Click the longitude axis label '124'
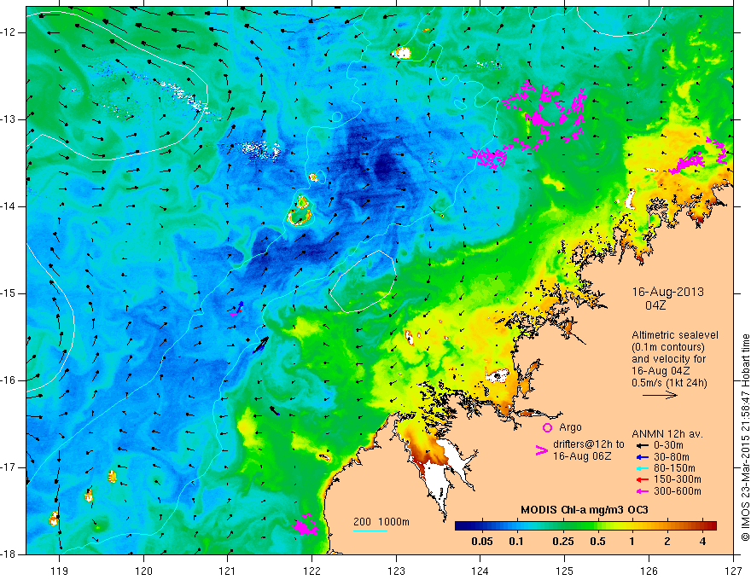 click(480, 571)
